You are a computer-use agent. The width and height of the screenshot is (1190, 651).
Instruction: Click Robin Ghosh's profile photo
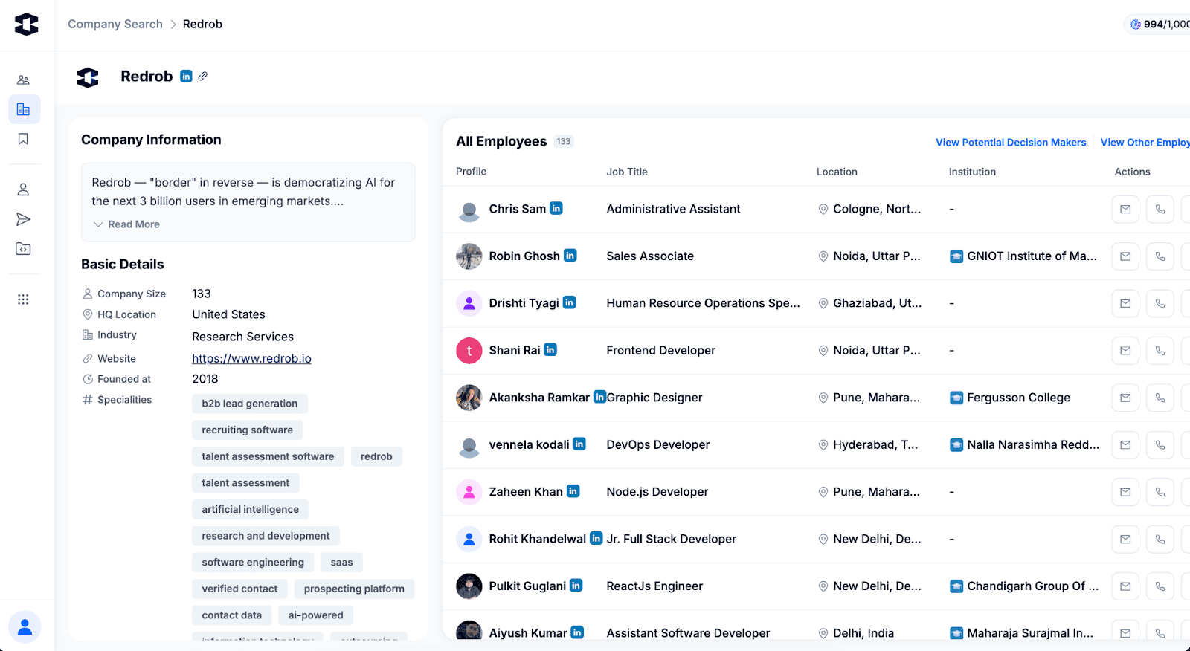[469, 256]
